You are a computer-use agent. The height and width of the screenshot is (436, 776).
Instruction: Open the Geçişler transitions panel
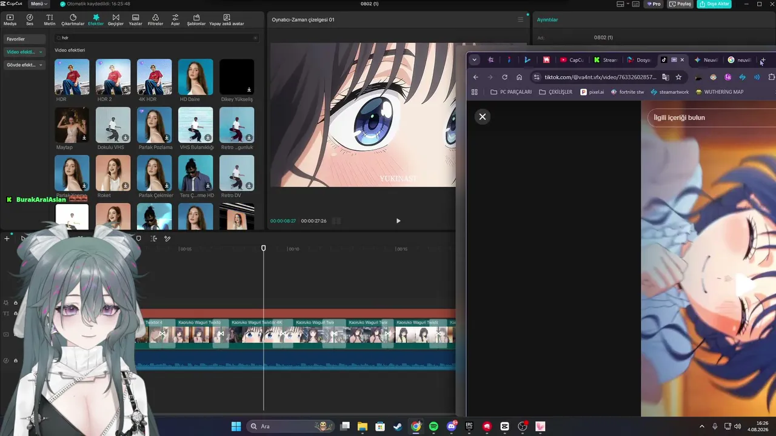tap(116, 20)
